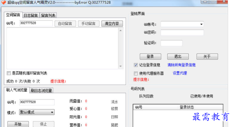Click the message area scrollbar down arrow
This screenshot has width=232, height=127.
tap(121, 66)
